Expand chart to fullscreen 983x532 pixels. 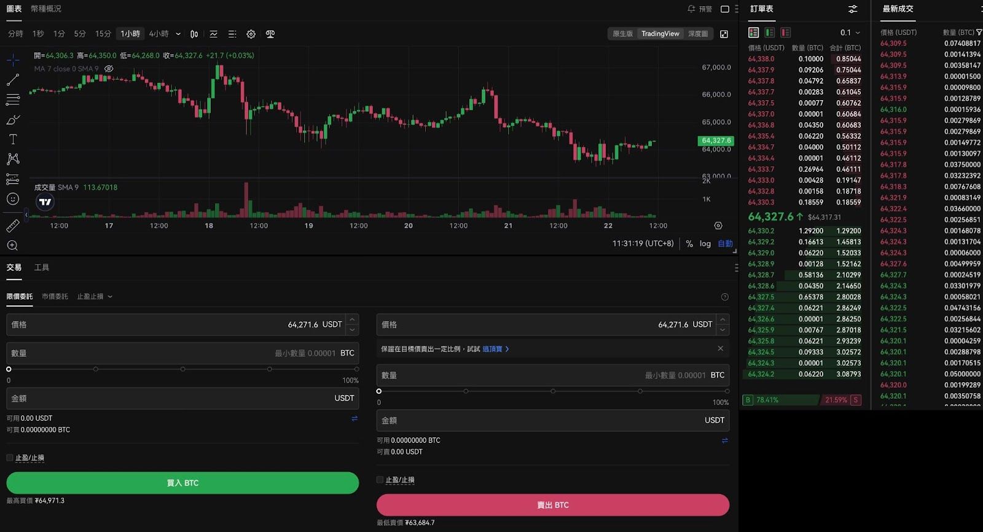tap(724, 34)
